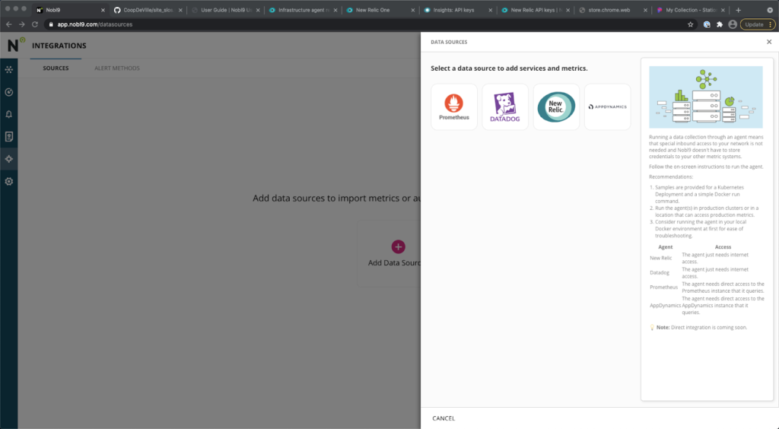Viewport: 779px width, 429px height.
Task: Close the Nobl9 browser tab
Action: pyautogui.click(x=103, y=10)
